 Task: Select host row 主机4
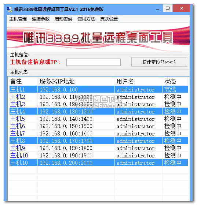(x=99, y=112)
